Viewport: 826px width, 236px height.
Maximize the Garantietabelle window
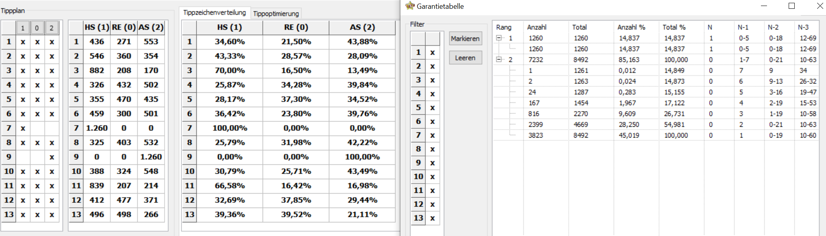coord(791,6)
